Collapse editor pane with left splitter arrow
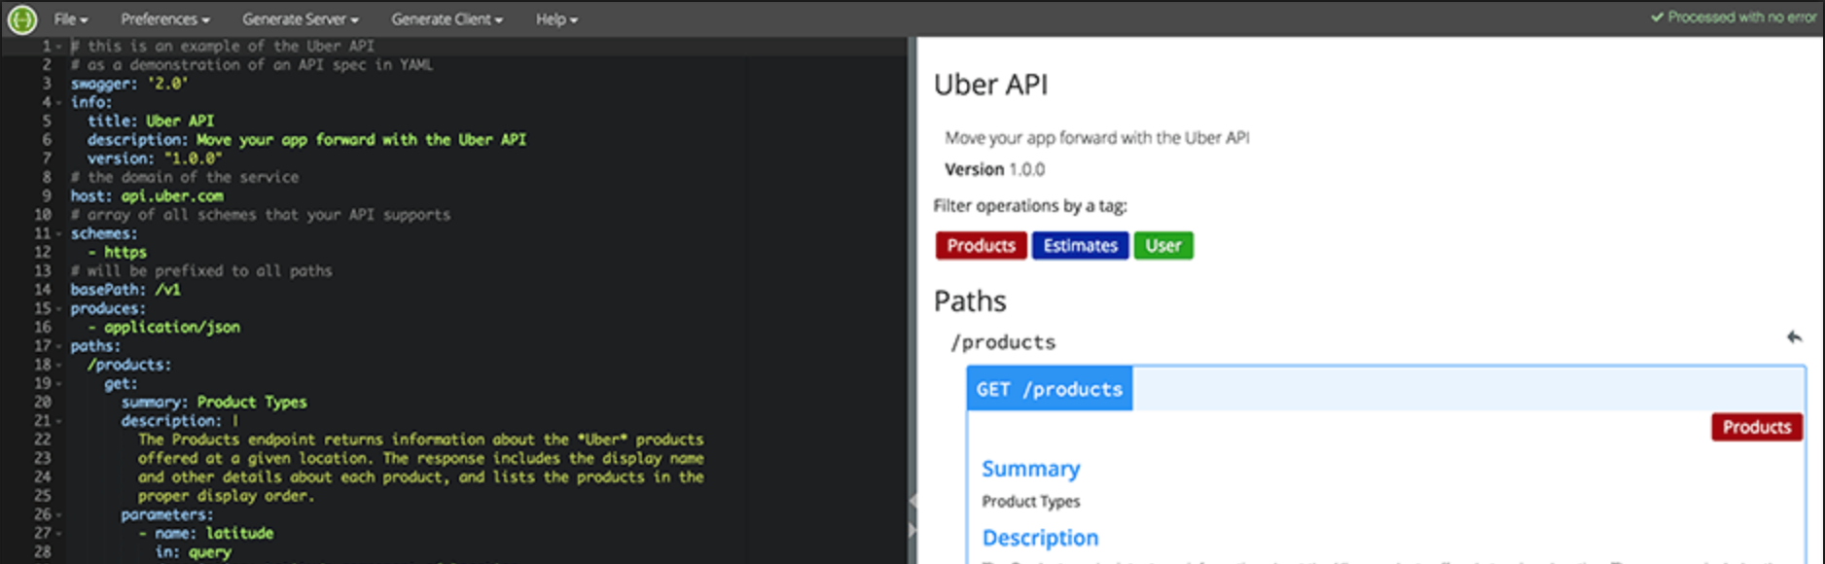1825x564 pixels. 912,501
